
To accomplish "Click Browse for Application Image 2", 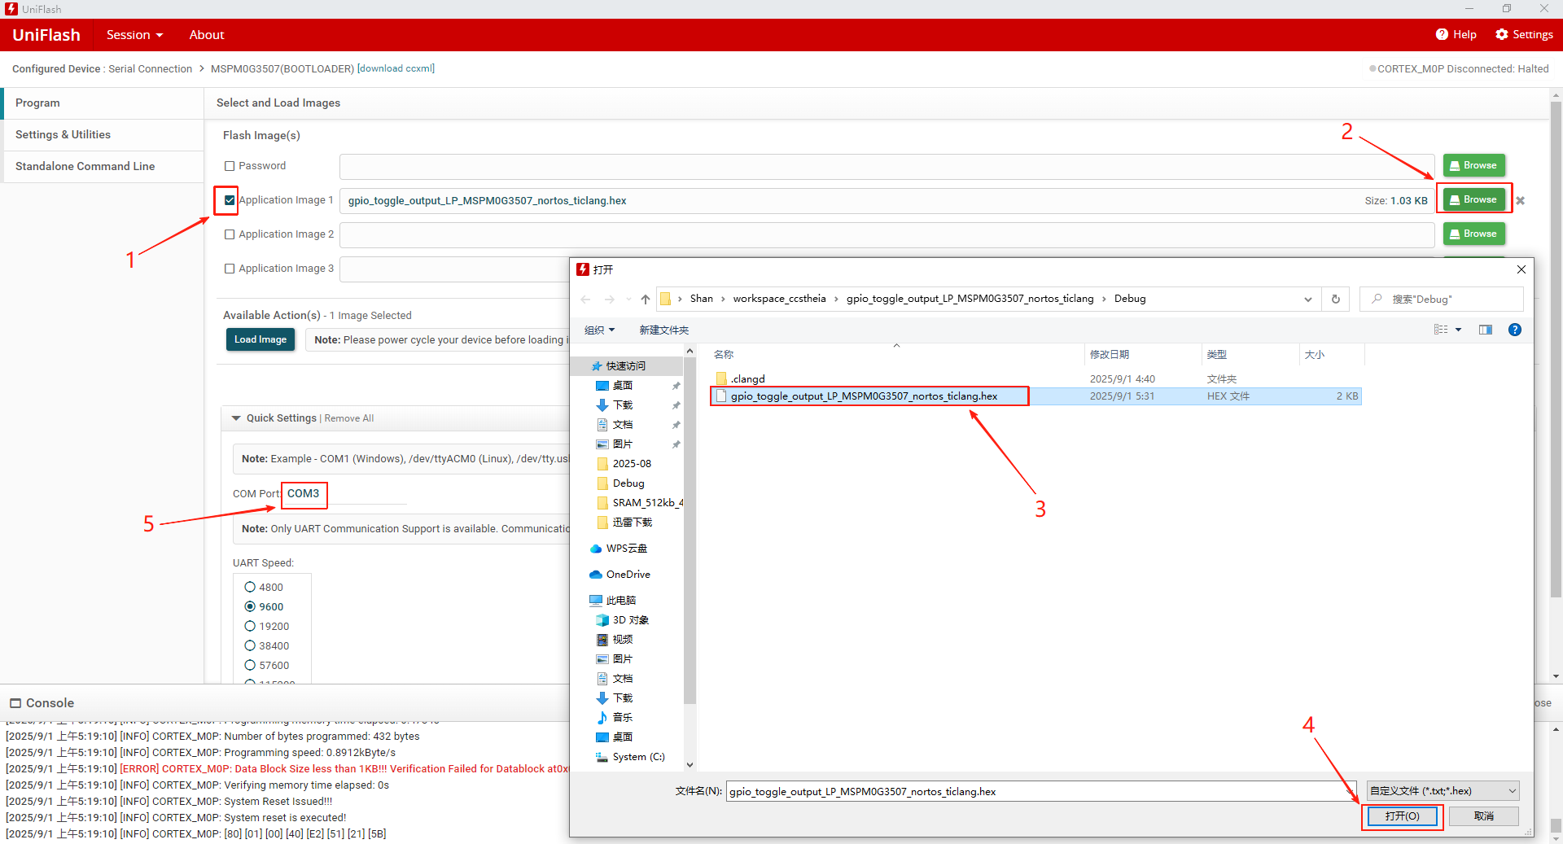I will [1474, 234].
